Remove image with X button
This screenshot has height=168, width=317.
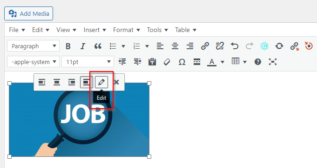pos(116,82)
